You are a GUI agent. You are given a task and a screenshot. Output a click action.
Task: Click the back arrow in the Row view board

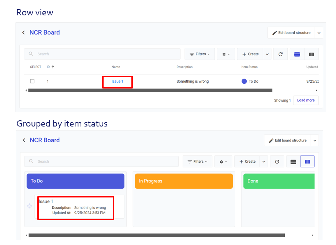[x=23, y=33]
